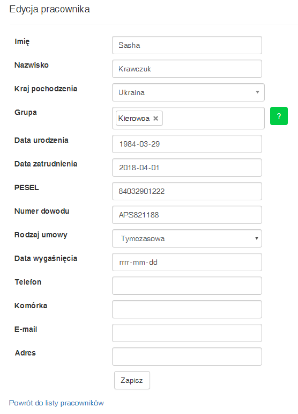Focus the Imię field containing Sasha
Viewport: 298px width, 414px height.
(187, 45)
